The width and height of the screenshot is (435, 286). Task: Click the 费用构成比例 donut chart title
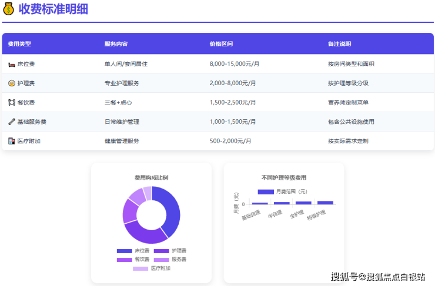click(151, 177)
